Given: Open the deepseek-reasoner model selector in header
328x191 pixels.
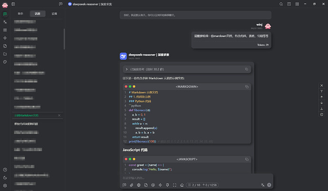Looking at the screenshot, I should (90, 4).
